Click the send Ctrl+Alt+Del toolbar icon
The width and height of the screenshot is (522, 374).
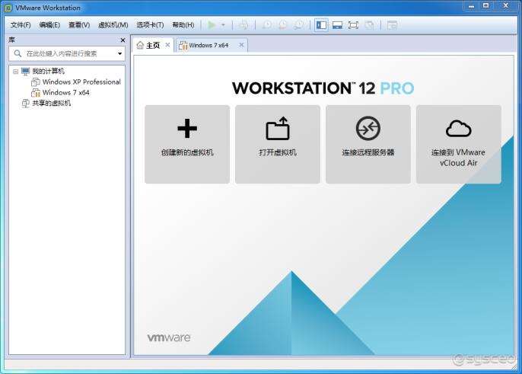tap(243, 25)
